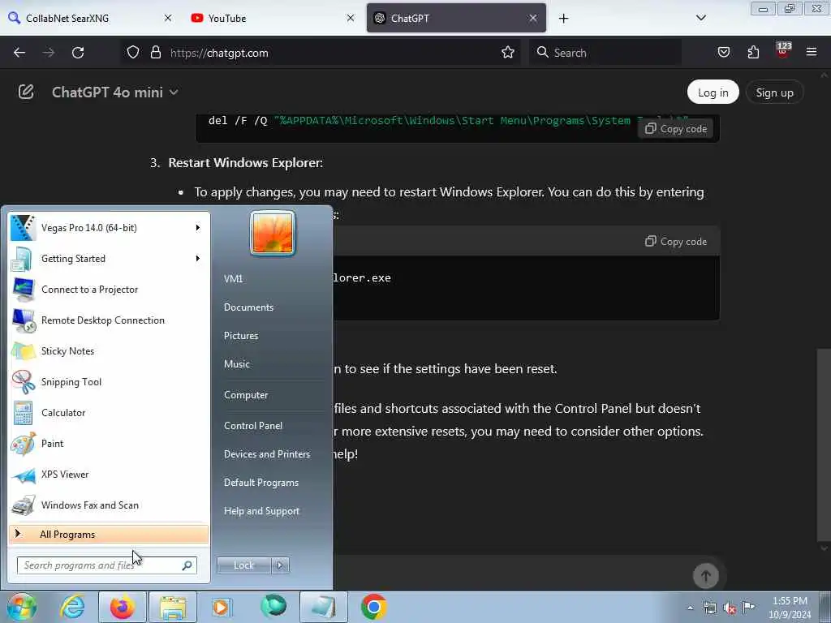
Task: Expand the ChatGPT 4o mini model selector
Action: (x=114, y=92)
